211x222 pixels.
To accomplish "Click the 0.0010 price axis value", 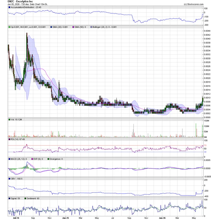I will [x=207, y=98].
